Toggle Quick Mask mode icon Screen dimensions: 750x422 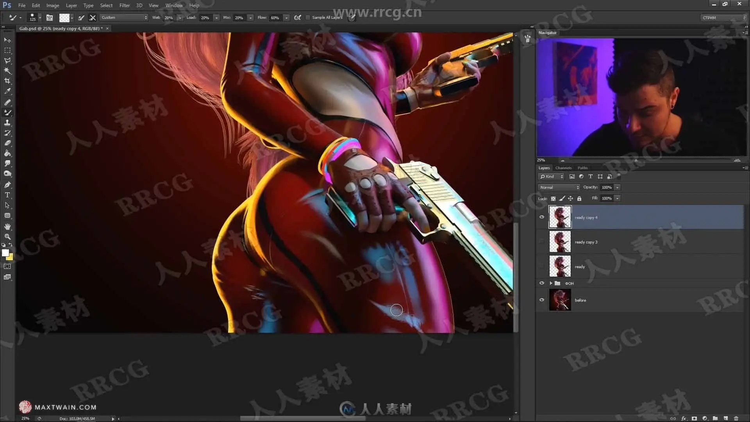pyautogui.click(x=7, y=266)
